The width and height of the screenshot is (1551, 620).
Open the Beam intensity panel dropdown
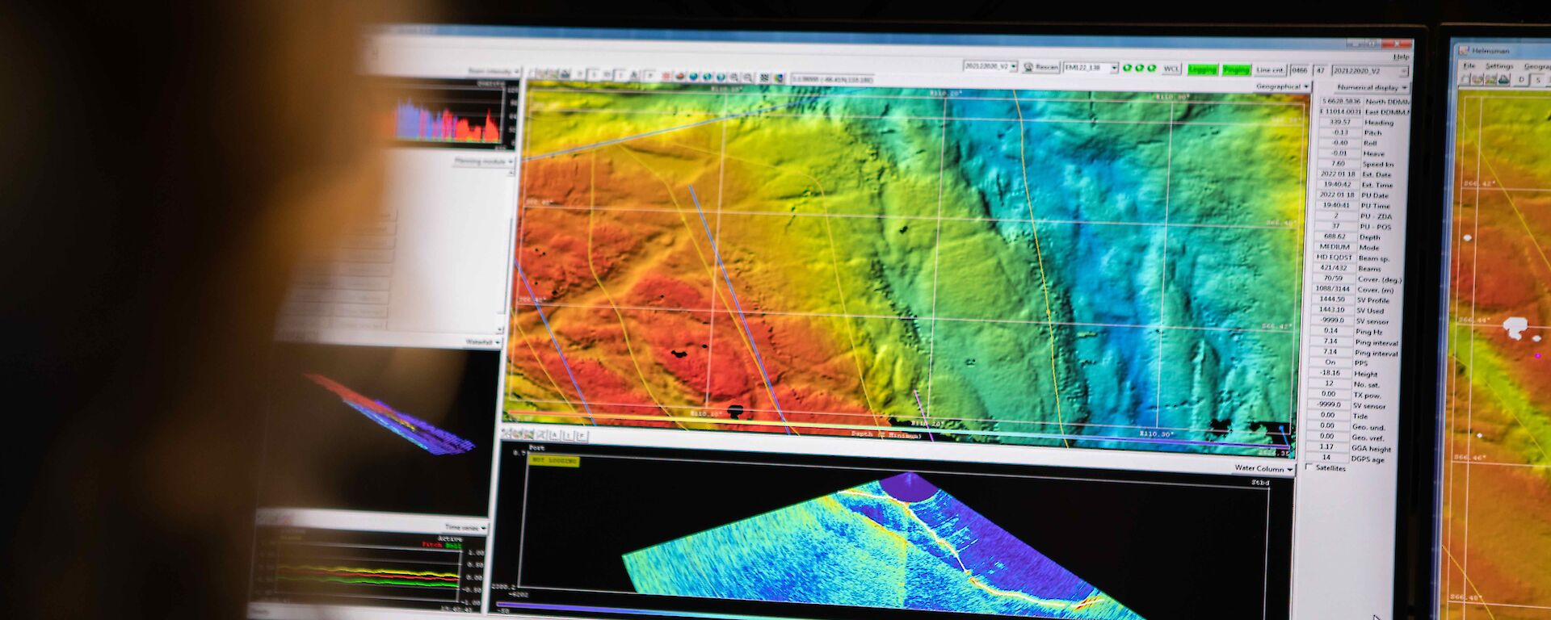point(494,72)
